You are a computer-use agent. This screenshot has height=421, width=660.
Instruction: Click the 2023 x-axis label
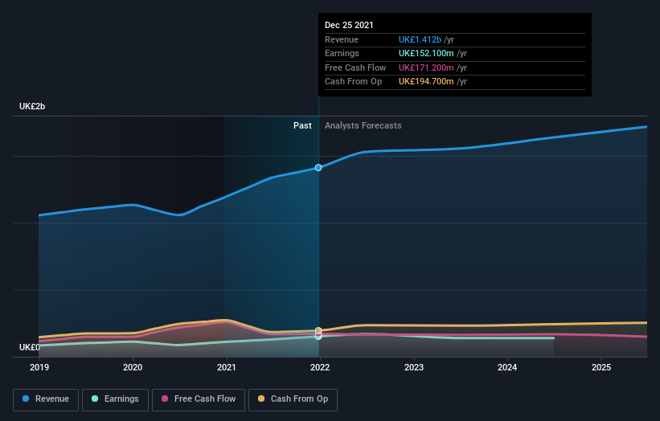point(414,367)
